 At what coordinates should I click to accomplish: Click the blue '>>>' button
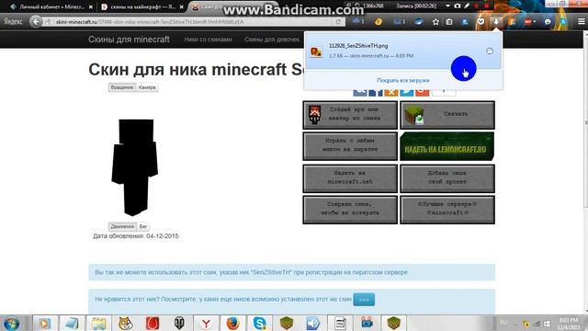point(364,300)
